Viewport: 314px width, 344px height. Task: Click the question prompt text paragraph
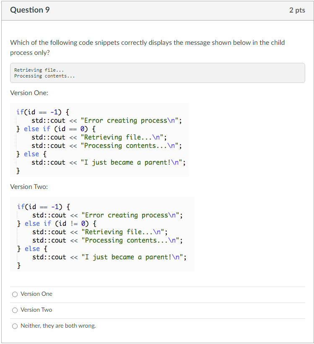point(147,47)
